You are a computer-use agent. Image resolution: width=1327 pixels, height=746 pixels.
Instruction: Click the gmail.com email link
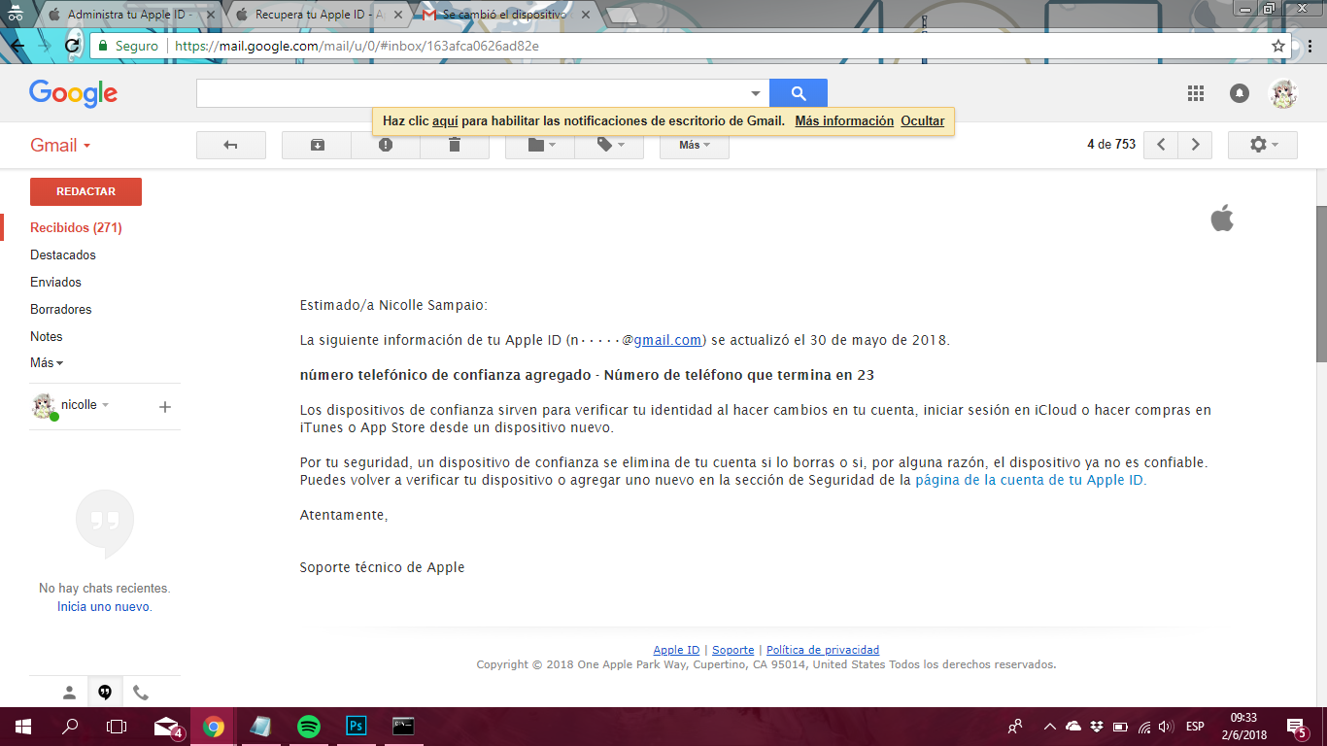(x=667, y=340)
